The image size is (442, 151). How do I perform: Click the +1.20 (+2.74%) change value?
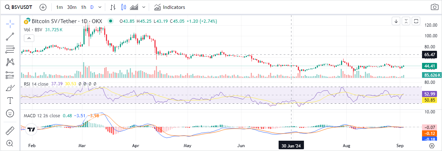point(202,21)
